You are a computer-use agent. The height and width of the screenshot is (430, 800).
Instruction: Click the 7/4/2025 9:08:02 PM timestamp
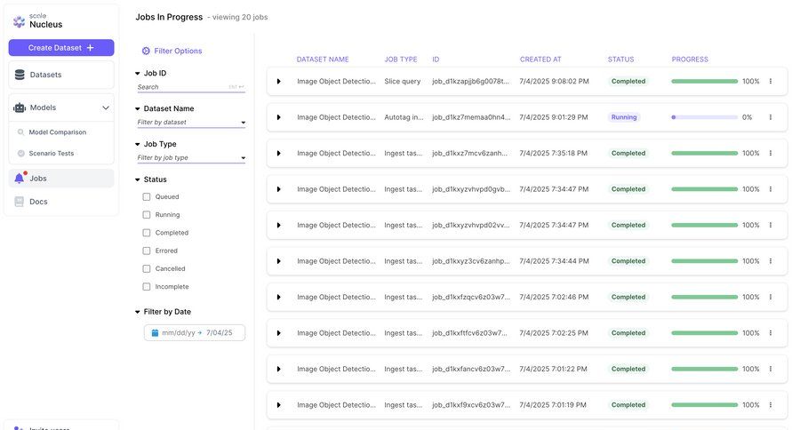[554, 81]
